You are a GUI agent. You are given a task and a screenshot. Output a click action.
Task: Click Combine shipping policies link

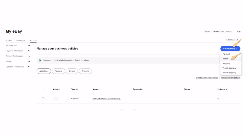pos(207,78)
